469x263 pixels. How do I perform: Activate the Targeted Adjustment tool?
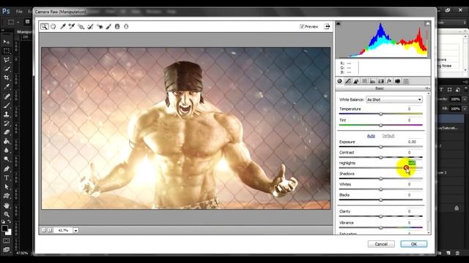click(81, 26)
